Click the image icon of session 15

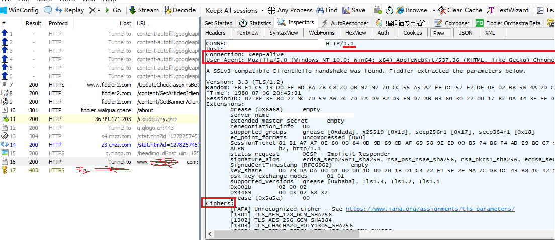tap(5, 153)
